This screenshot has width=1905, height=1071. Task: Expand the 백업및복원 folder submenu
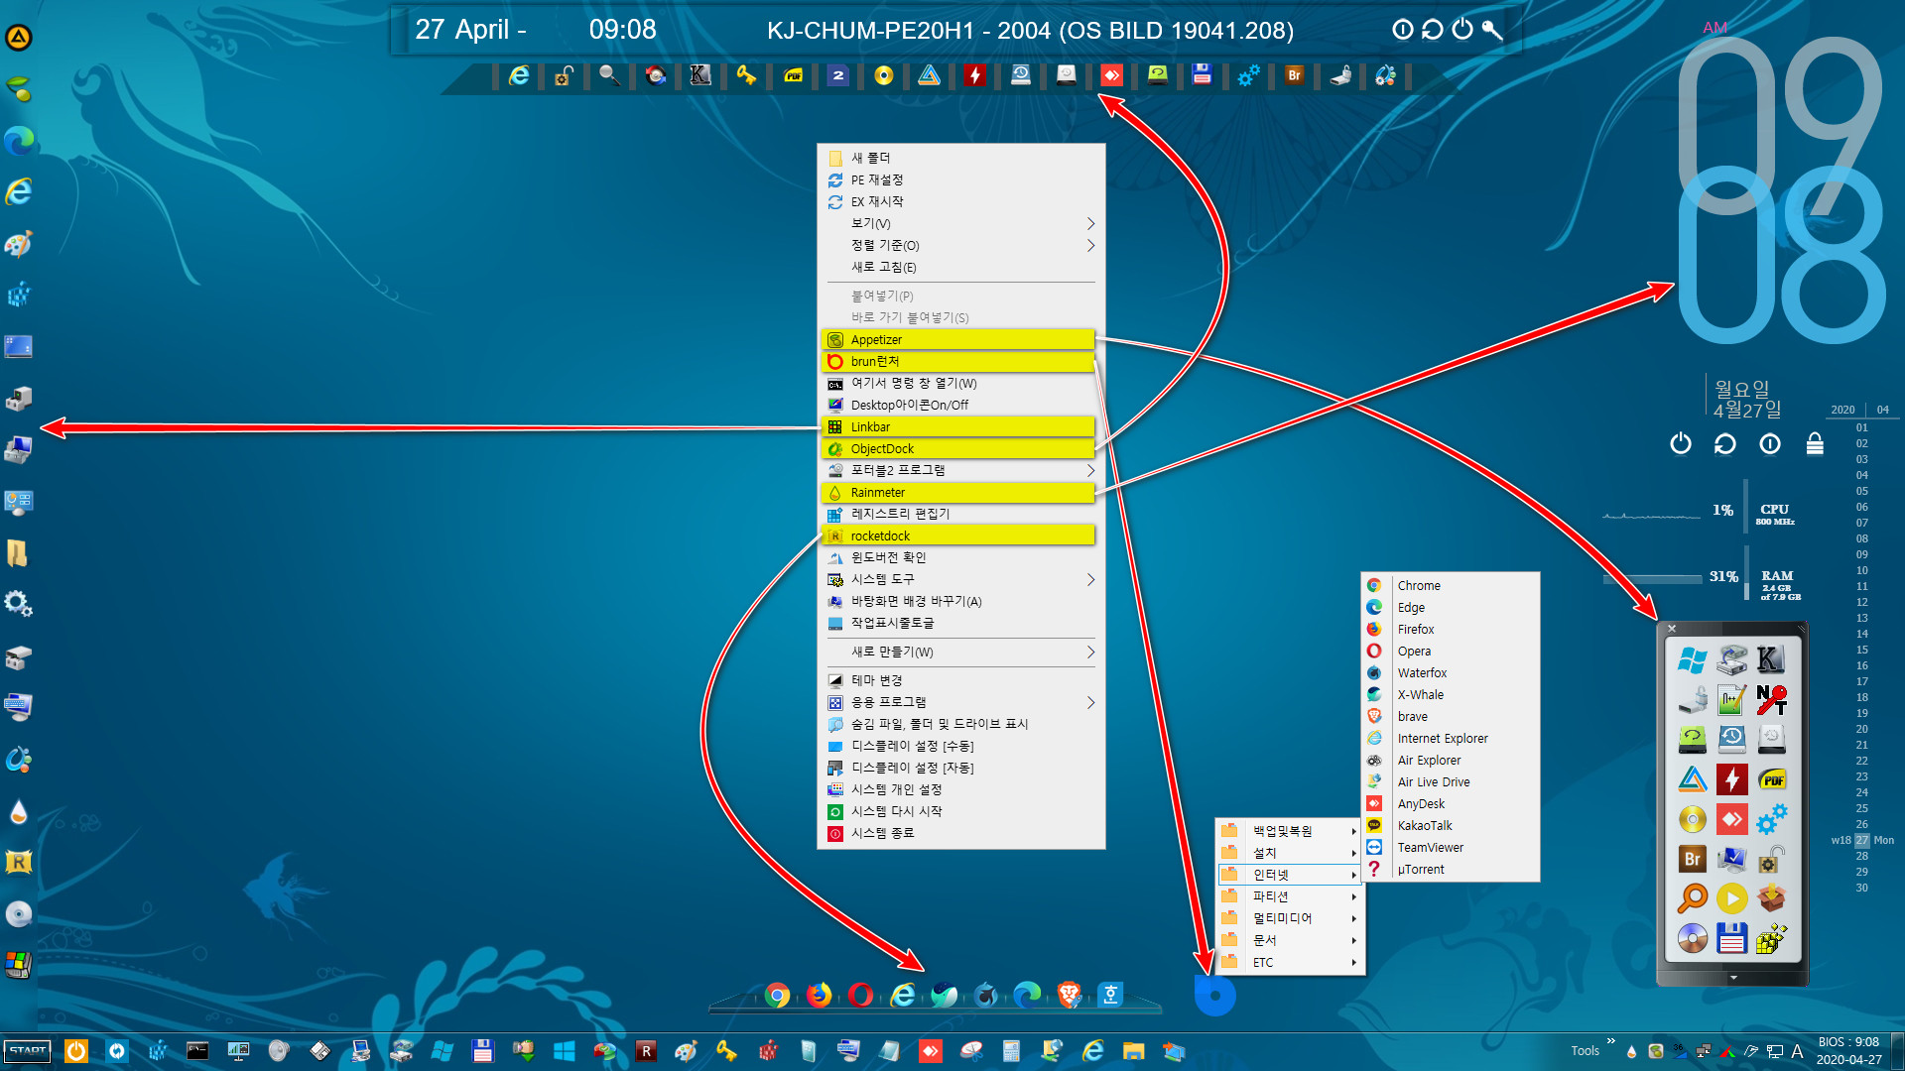(x=1290, y=831)
